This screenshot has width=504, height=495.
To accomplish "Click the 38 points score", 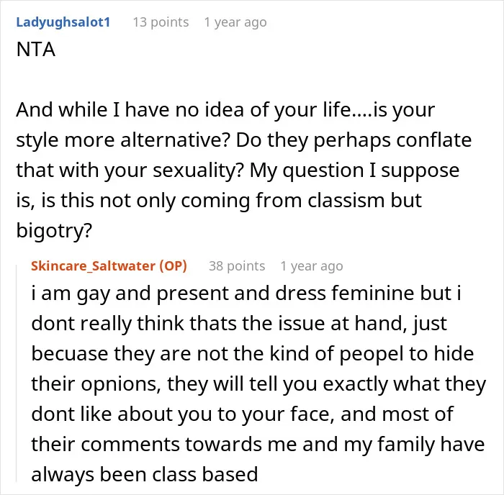I will point(237,266).
